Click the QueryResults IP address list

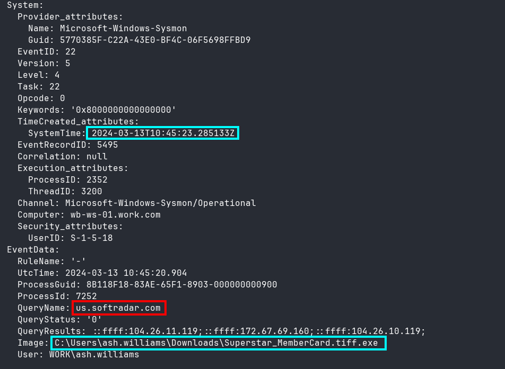click(259, 331)
